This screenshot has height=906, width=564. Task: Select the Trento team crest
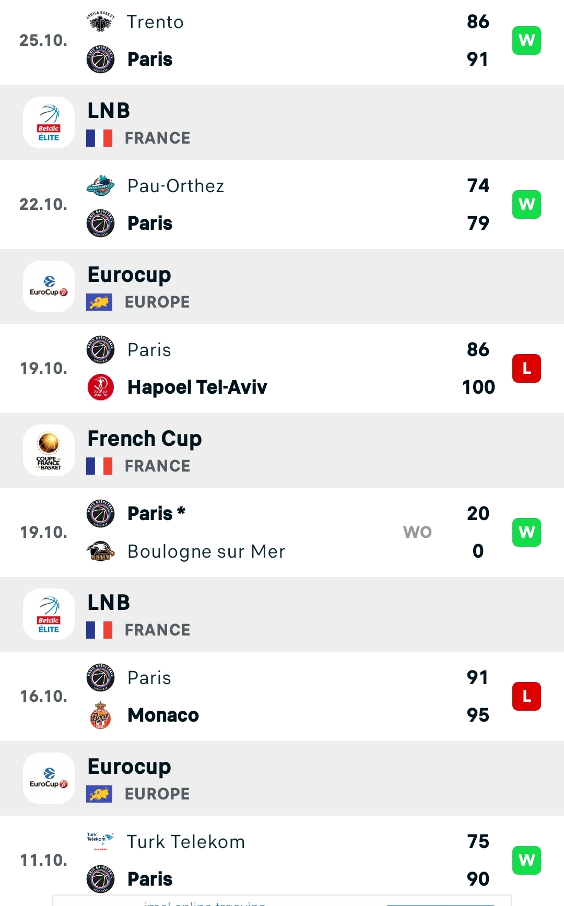[x=100, y=22]
